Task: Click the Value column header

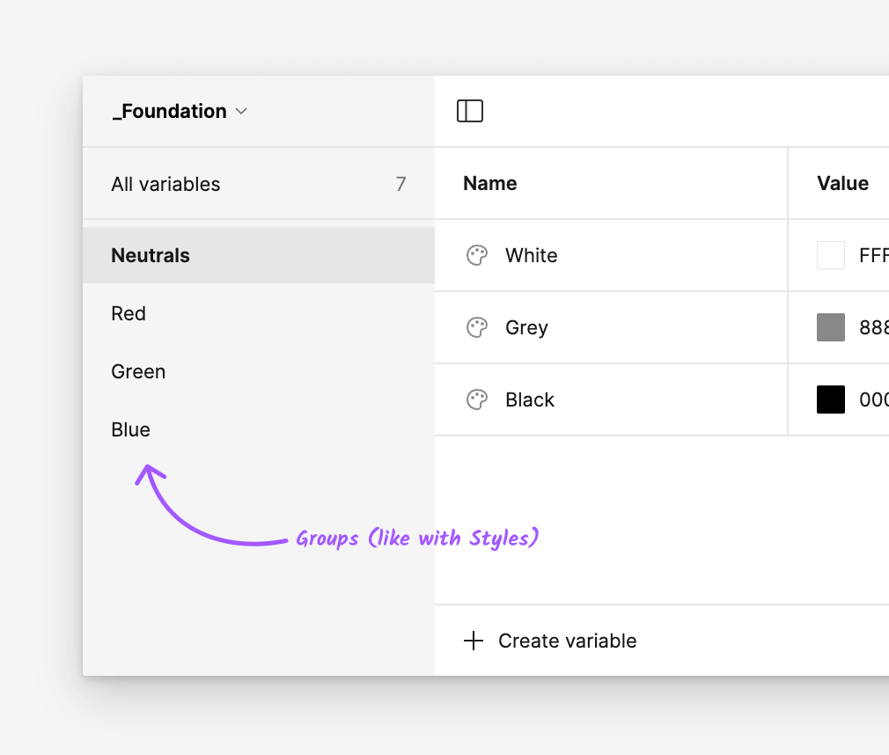Action: coord(841,183)
